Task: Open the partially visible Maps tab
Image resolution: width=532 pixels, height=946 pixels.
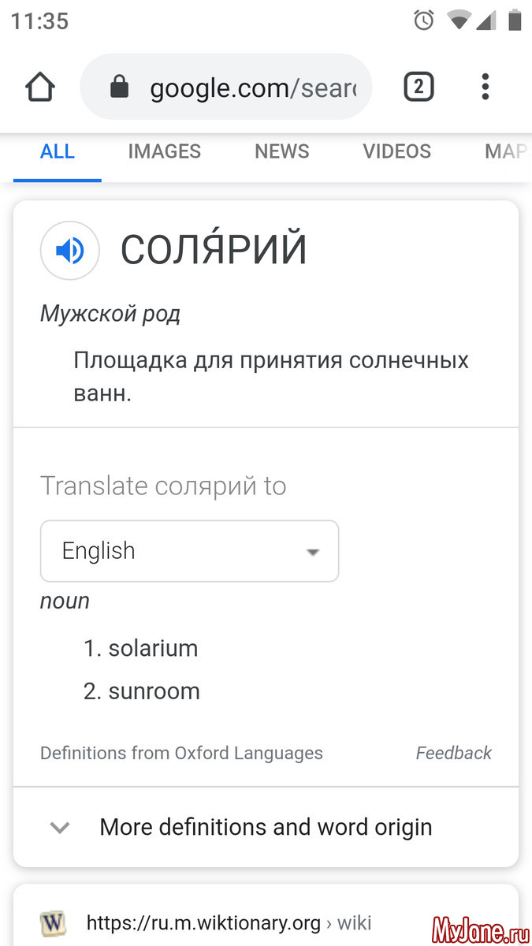Action: (506, 151)
